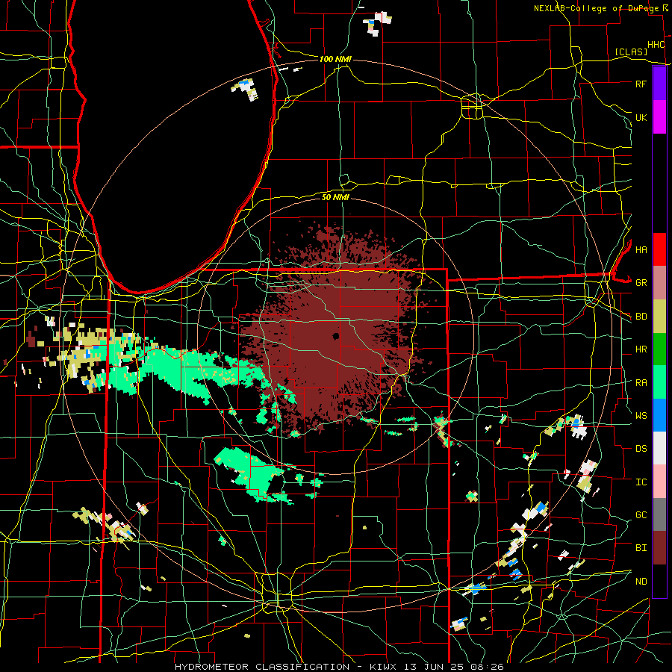The width and height of the screenshot is (672, 672).
Task: Click the magenta UK legend color swatch
Action: coord(659,117)
